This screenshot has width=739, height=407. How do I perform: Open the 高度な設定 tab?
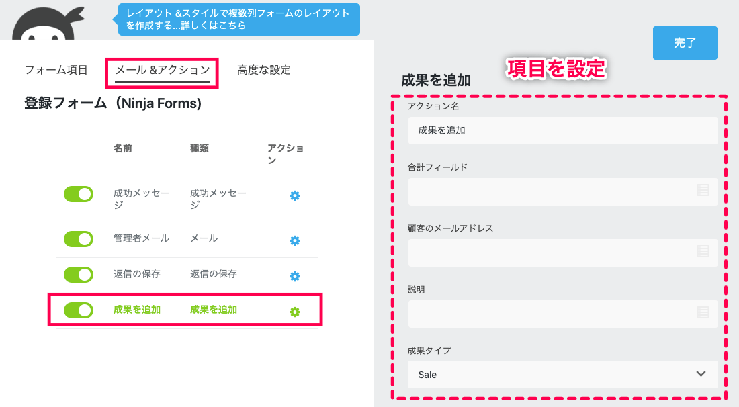click(x=264, y=71)
